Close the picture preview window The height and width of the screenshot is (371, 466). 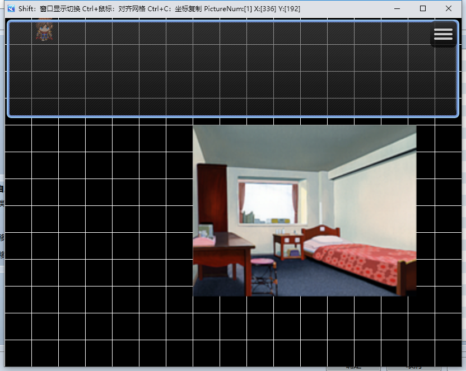click(x=449, y=8)
